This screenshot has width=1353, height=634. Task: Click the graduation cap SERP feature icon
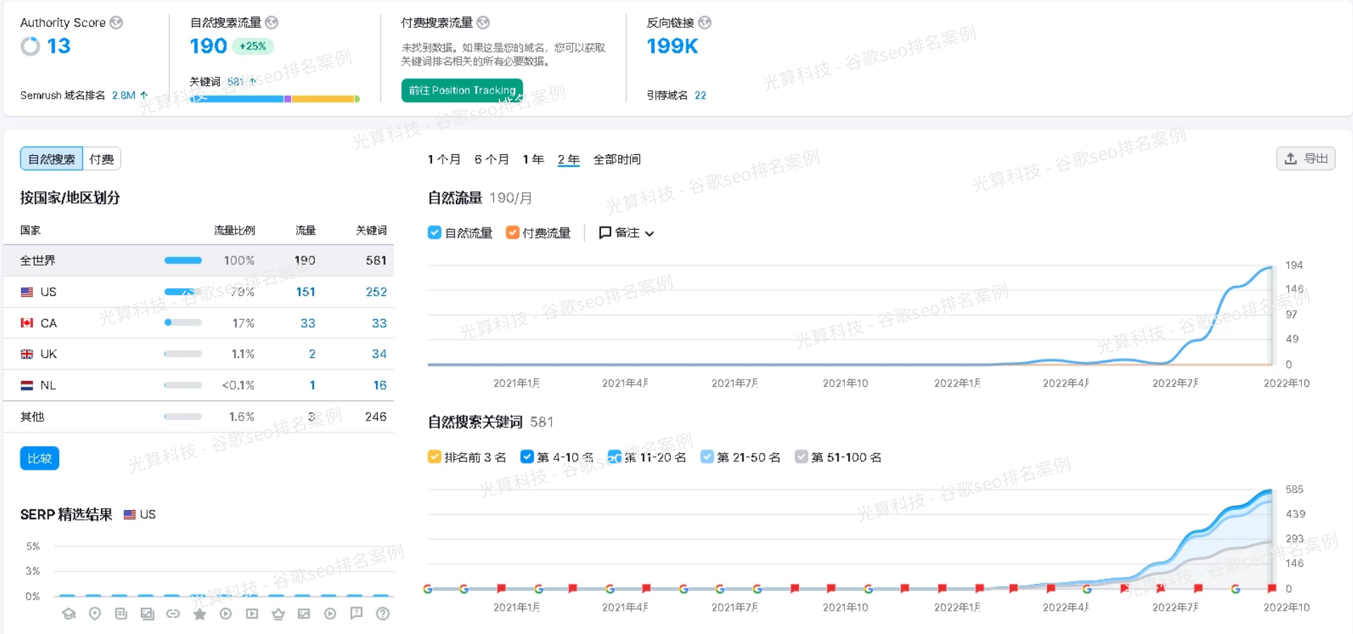coord(68,614)
